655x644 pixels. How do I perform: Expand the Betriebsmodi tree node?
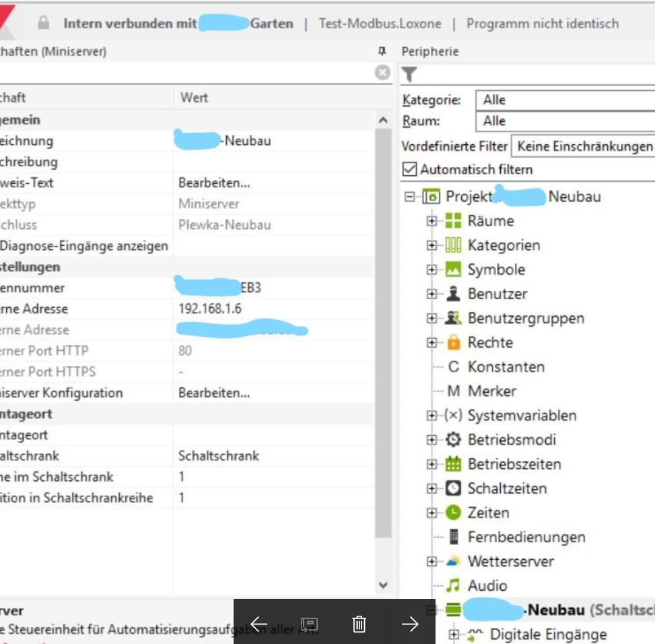pyautogui.click(x=432, y=440)
